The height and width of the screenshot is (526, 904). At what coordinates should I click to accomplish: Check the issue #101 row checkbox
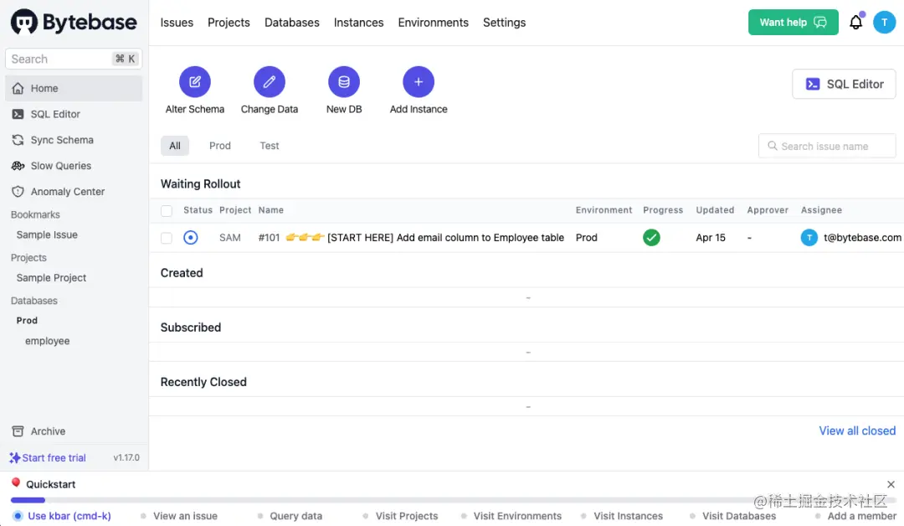click(167, 238)
